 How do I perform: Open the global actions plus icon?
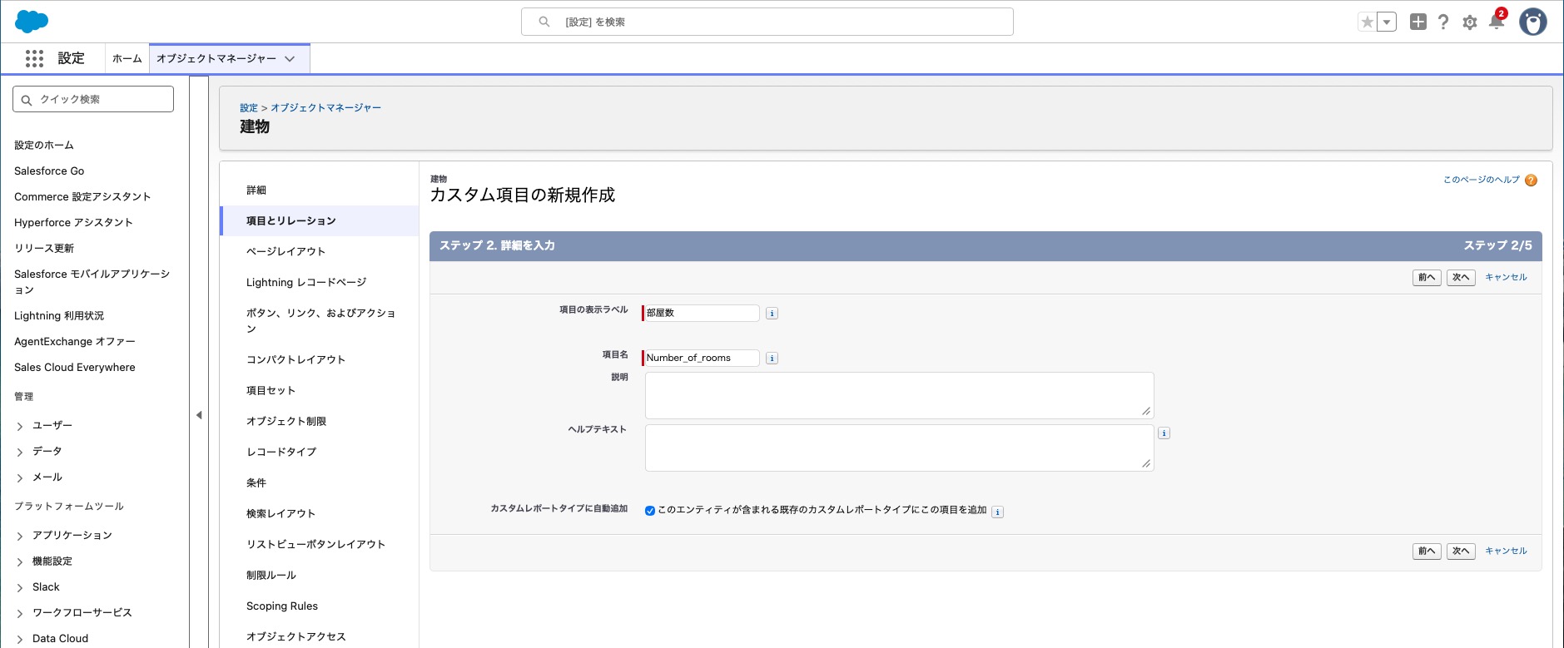pyautogui.click(x=1418, y=22)
